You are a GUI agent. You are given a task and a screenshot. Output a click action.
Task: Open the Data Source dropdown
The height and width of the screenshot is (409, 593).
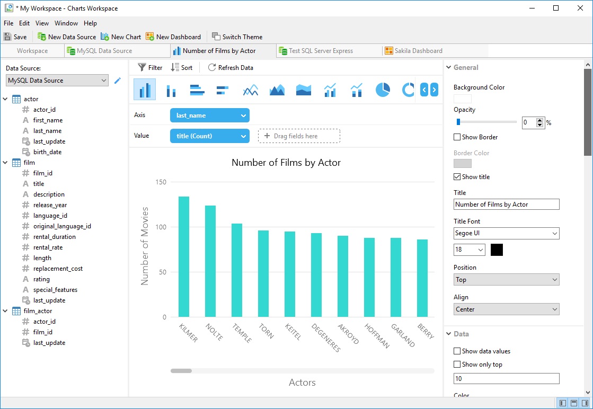point(57,81)
